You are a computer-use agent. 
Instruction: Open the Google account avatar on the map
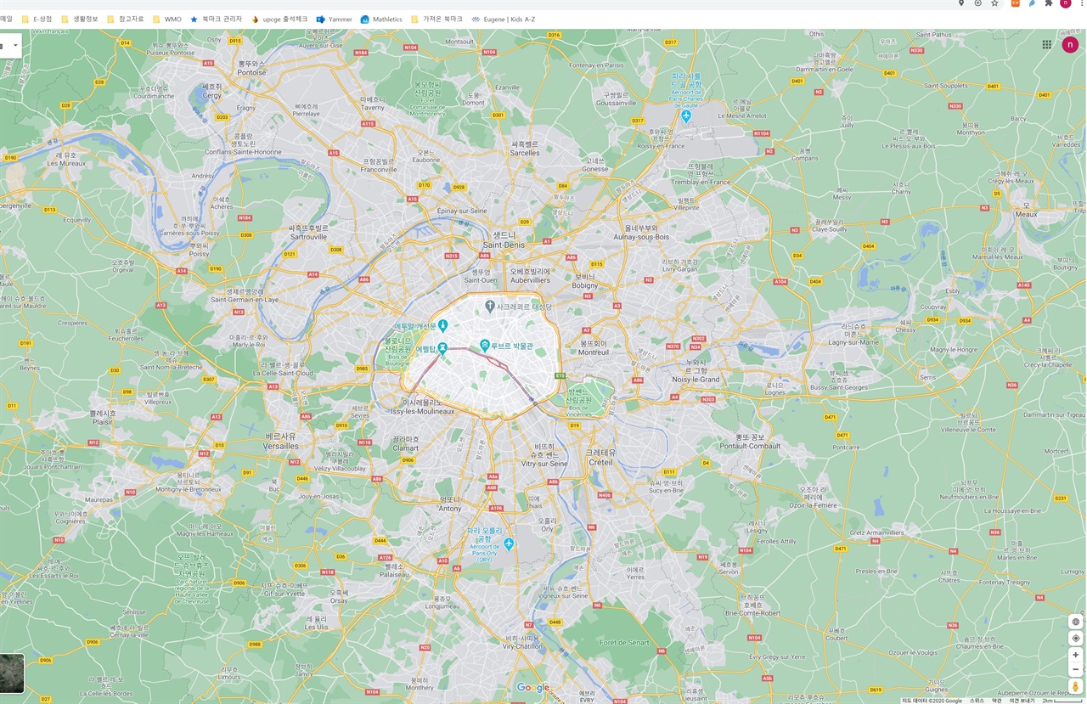[x=1070, y=45]
